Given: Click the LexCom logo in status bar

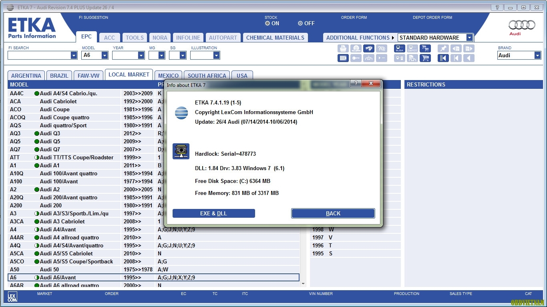Looking at the screenshot, I should click(x=12, y=297).
